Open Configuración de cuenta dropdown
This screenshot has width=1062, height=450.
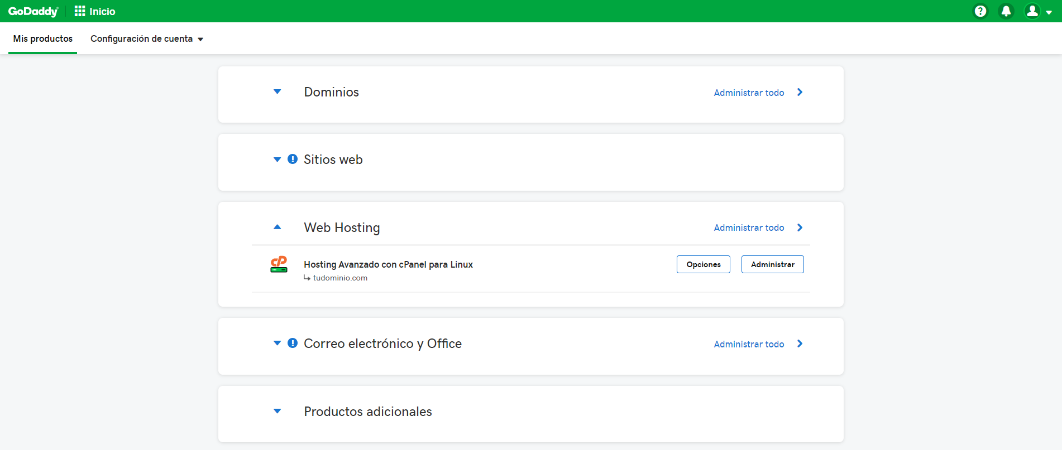(147, 38)
